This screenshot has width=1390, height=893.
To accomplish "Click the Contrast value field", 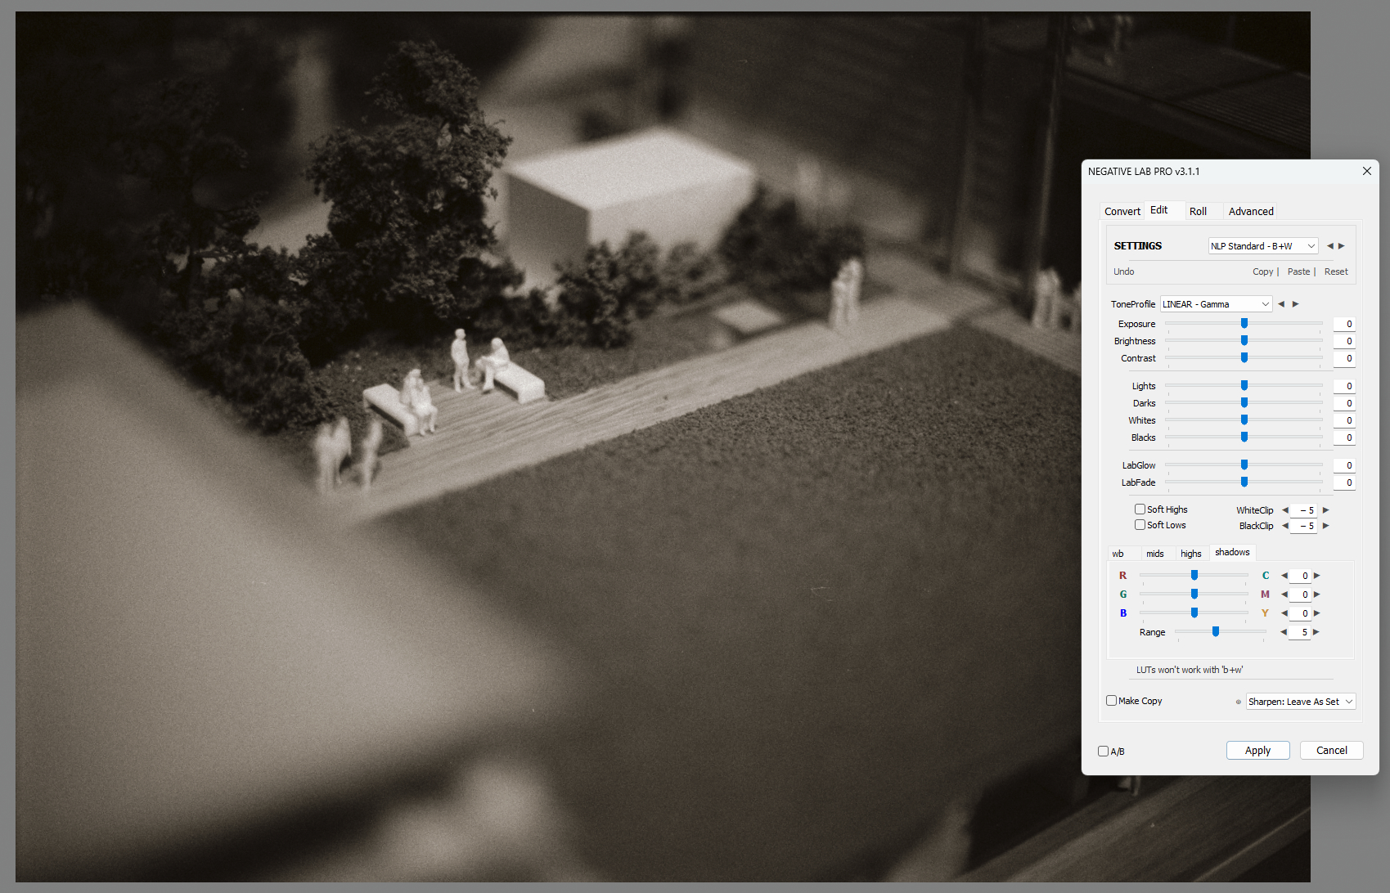I will pos(1344,358).
